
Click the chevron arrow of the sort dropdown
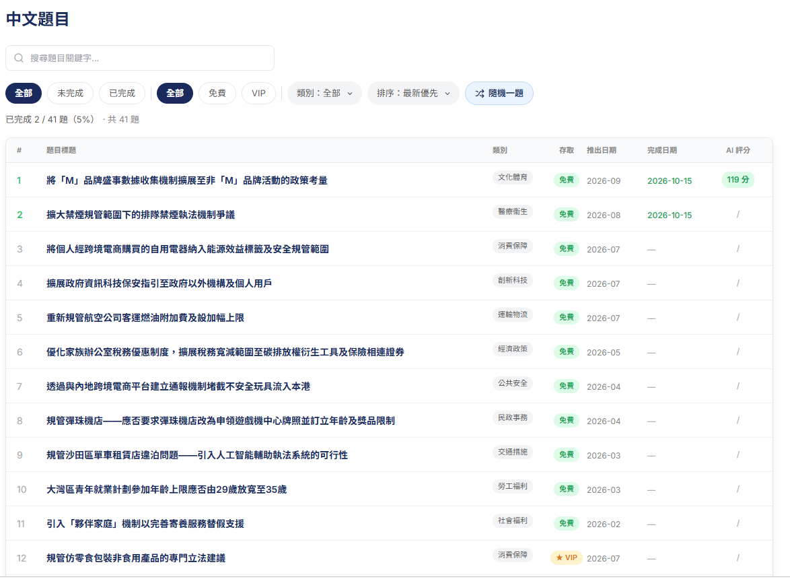(447, 94)
